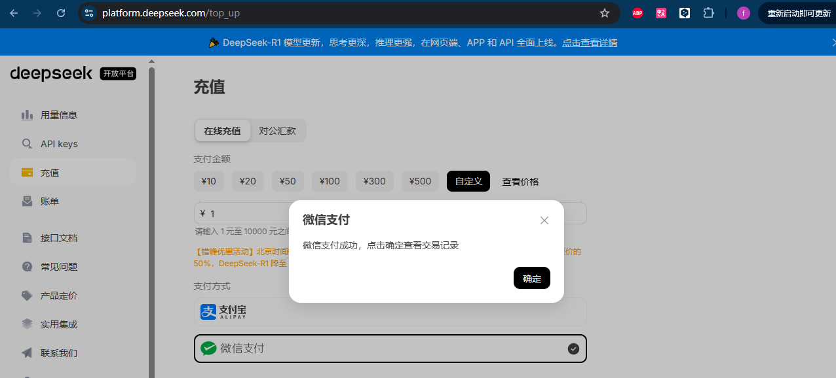Image resolution: width=836 pixels, height=378 pixels.
Task: Click the deepseek logo
Action: 51,74
